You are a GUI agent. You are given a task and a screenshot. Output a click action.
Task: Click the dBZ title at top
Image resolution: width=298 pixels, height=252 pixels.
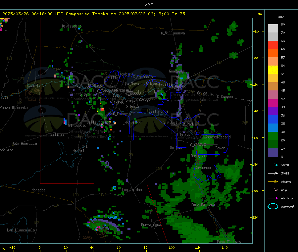point(149,5)
